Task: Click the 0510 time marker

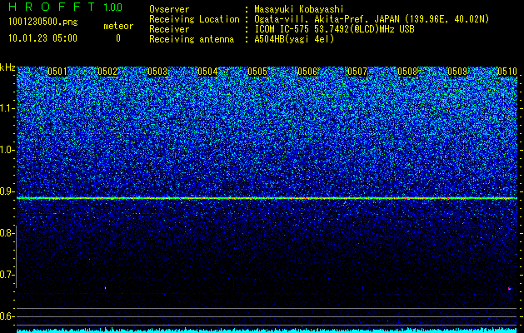Action: pyautogui.click(x=507, y=72)
